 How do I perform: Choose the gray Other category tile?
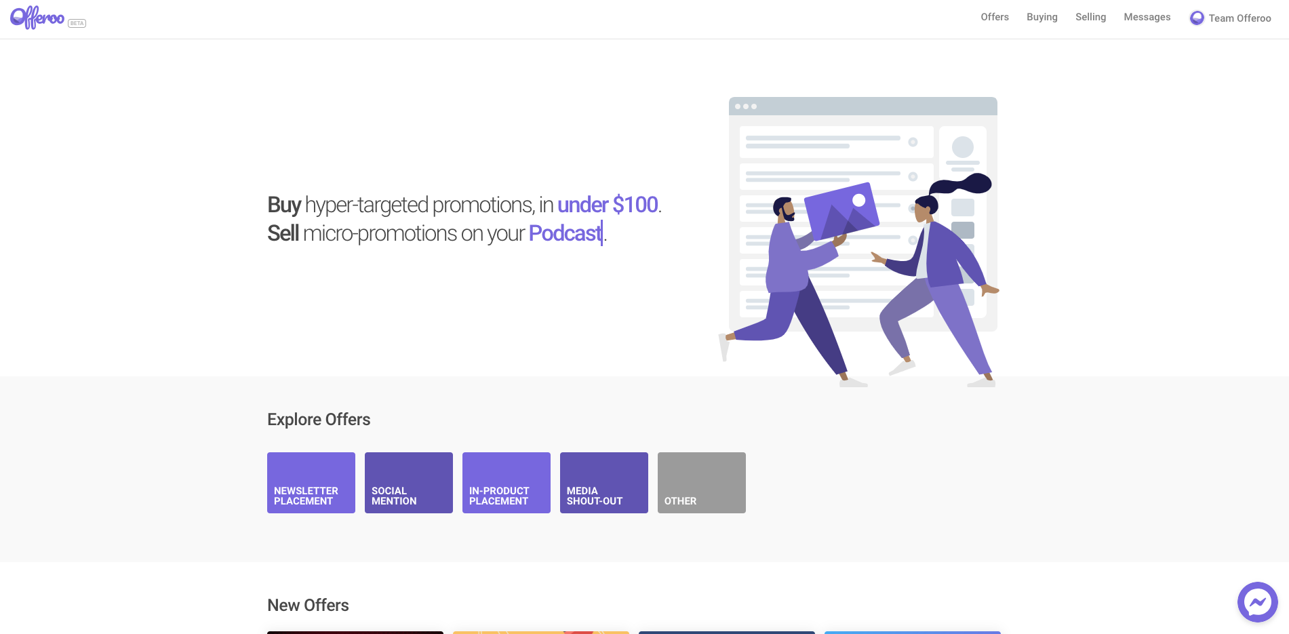(x=702, y=483)
